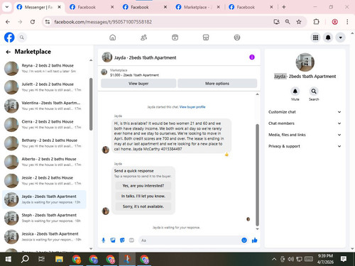Open the Friends icon in top navigation
355x266 pixels.
click(143, 38)
